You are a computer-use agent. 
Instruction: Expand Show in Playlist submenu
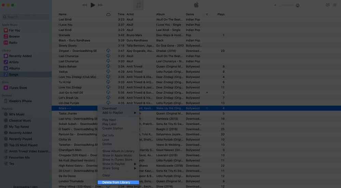[x=118, y=164]
